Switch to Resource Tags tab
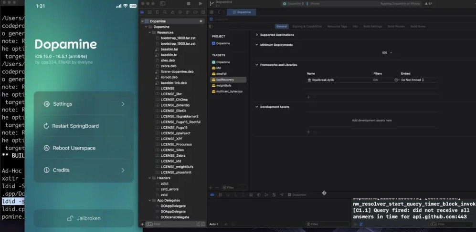 pyautogui.click(x=337, y=26)
